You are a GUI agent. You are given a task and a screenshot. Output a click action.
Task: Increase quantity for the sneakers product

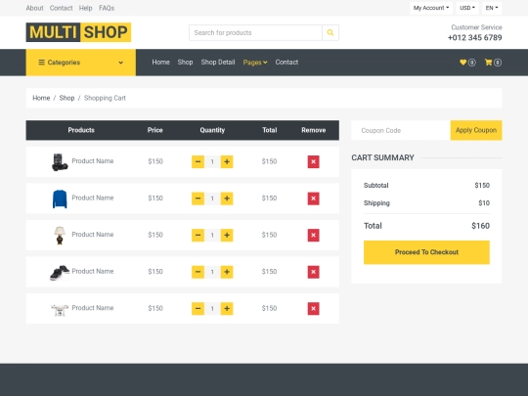(227, 272)
